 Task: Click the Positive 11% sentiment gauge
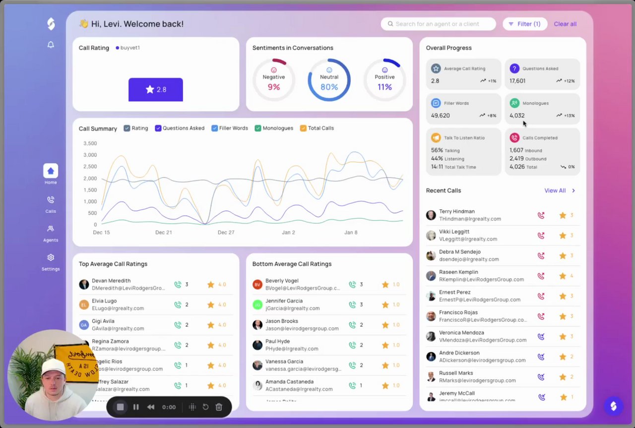[x=384, y=80]
